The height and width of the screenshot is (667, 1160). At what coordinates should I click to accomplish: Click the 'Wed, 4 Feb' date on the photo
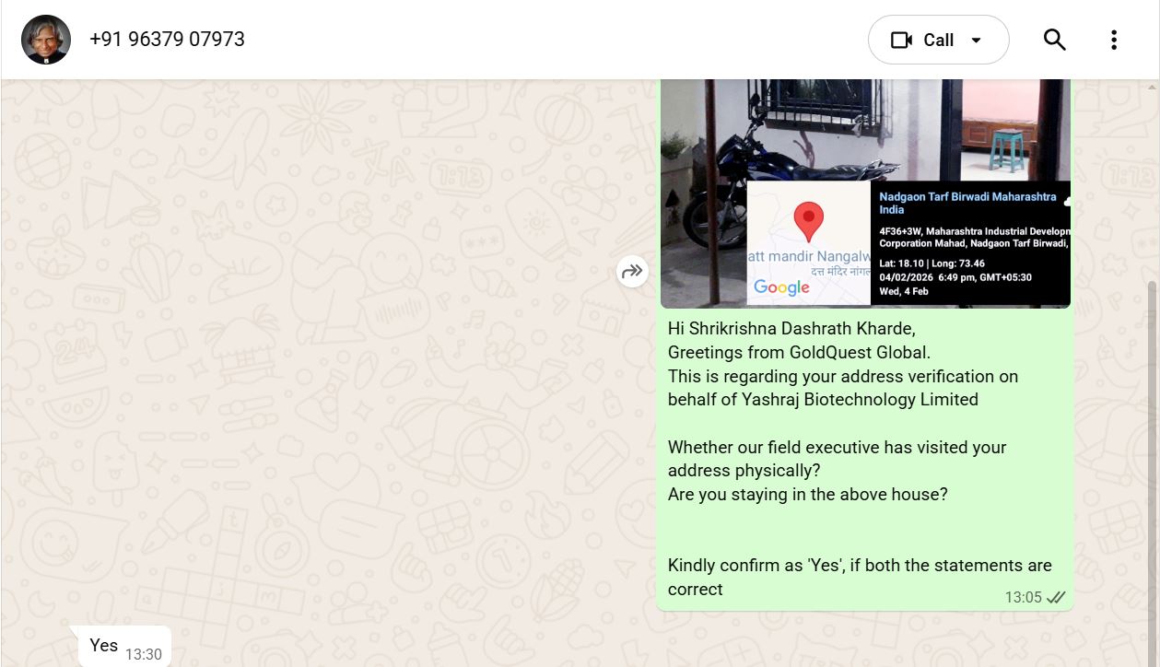[x=904, y=291]
